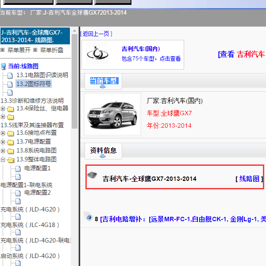Viewport: 266px width, 266px height.
Task: Open 13.3诊断和维修方法说明 item
Action: (x=32, y=101)
